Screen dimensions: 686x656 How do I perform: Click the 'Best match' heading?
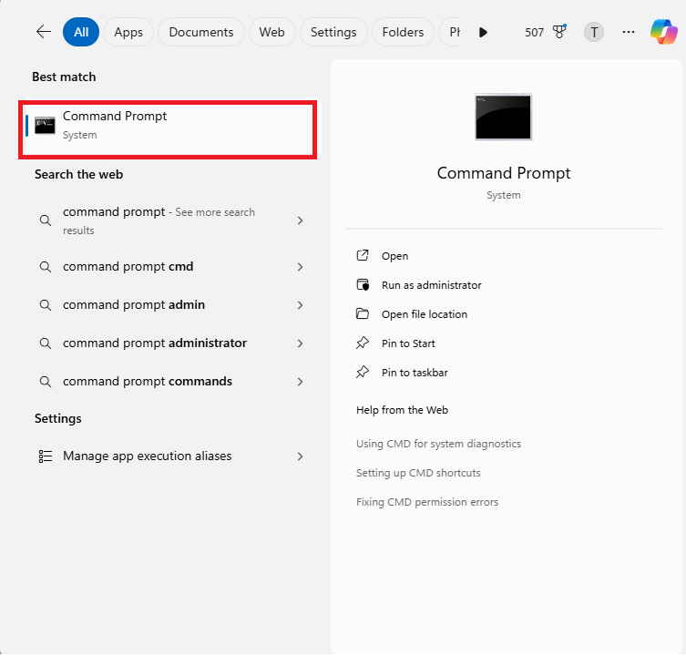pos(64,77)
